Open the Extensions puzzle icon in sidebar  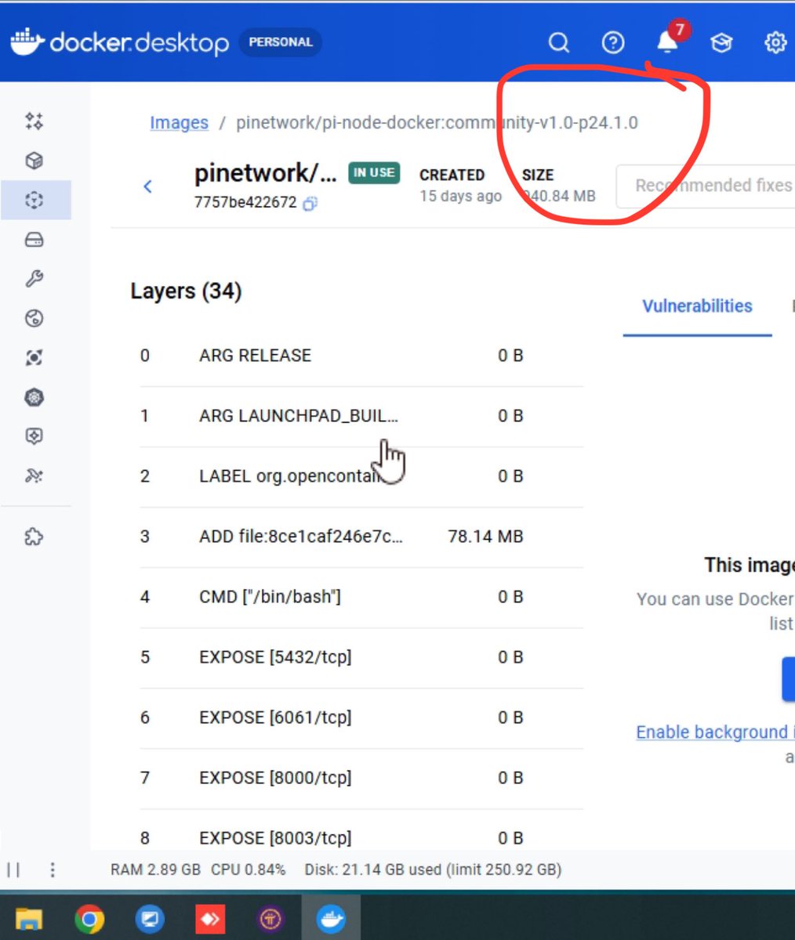(x=34, y=537)
